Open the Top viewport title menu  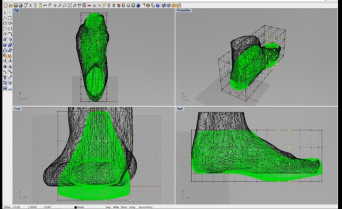[17, 10]
